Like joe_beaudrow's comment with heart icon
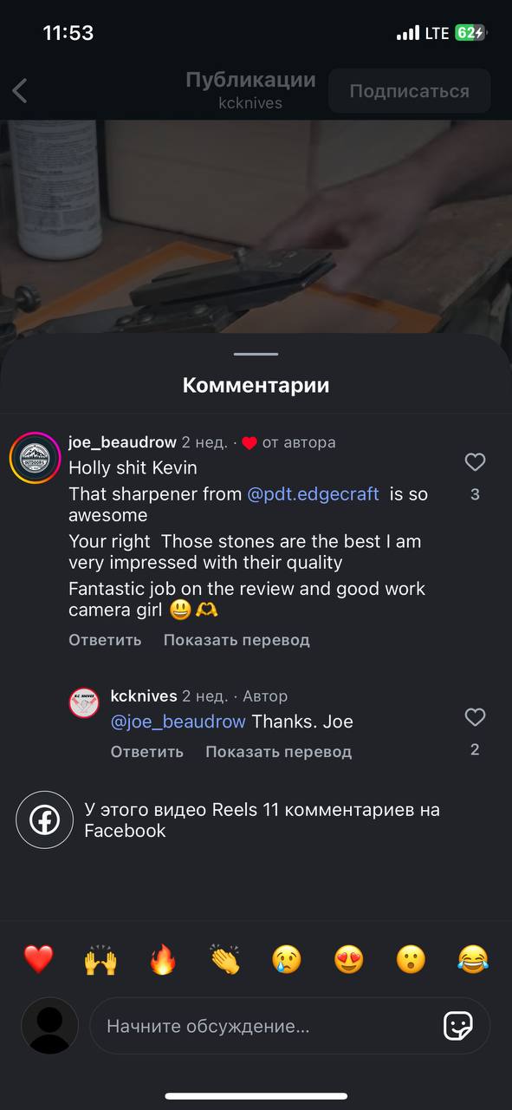This screenshot has width=512, height=1110. click(x=475, y=462)
